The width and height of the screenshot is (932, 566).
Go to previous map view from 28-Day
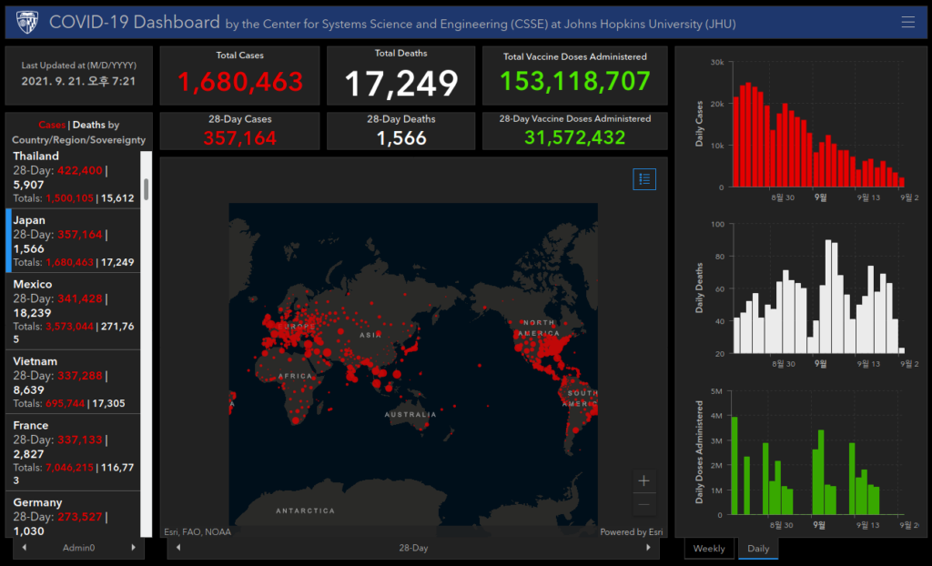pyautogui.click(x=178, y=548)
